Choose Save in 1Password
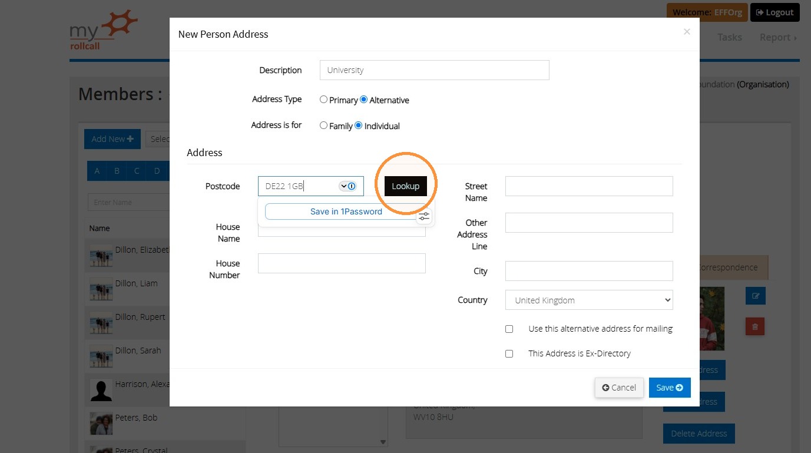This screenshot has width=811, height=453. 346,211
